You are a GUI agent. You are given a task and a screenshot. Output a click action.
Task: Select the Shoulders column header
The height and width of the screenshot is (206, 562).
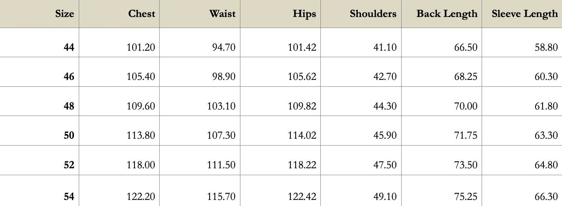click(373, 14)
